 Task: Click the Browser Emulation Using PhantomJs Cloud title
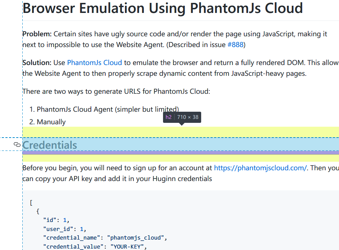[163, 8]
